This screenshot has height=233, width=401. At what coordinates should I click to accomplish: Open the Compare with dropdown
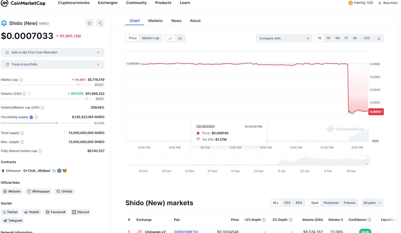tap(284, 38)
